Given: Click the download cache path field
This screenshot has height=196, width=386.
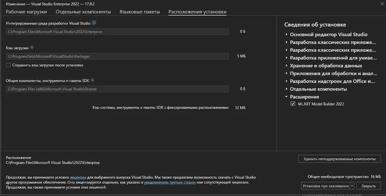Looking at the screenshot, I should (x=117, y=56).
